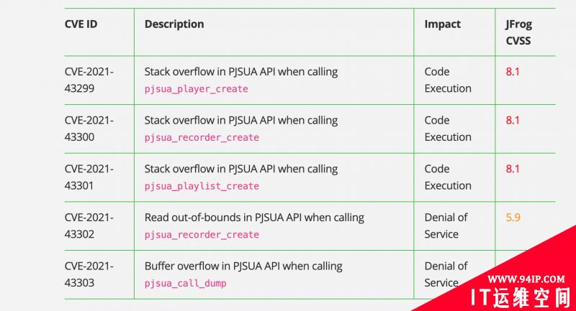The width and height of the screenshot is (576, 311).
Task: Click the CVE-2021-43303 identifier cell
Action: coord(89,274)
